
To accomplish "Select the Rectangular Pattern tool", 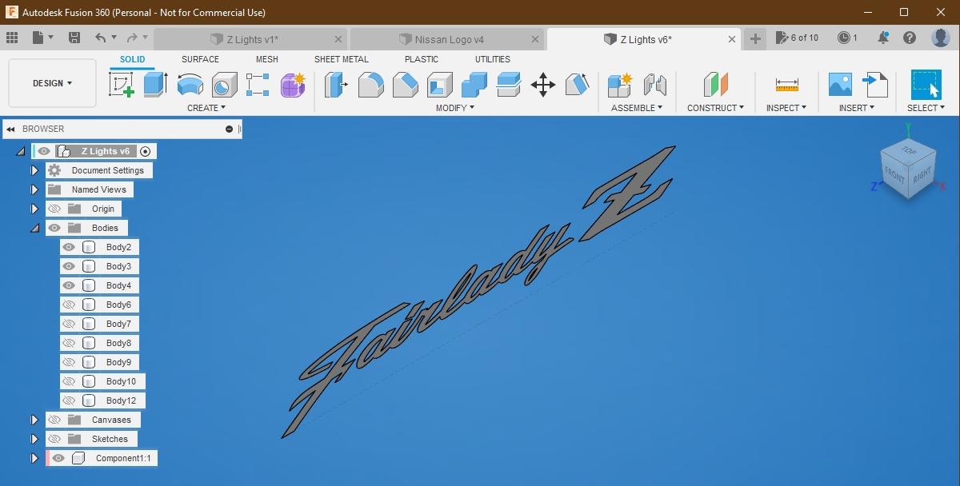I will 258,84.
